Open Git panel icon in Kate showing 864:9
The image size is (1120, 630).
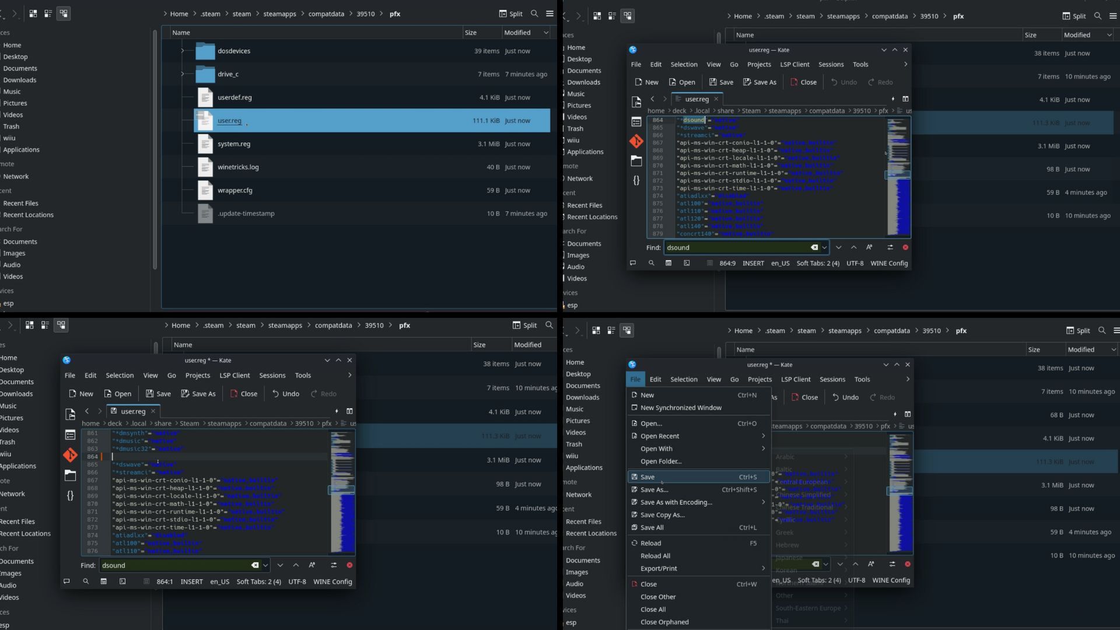tap(636, 141)
